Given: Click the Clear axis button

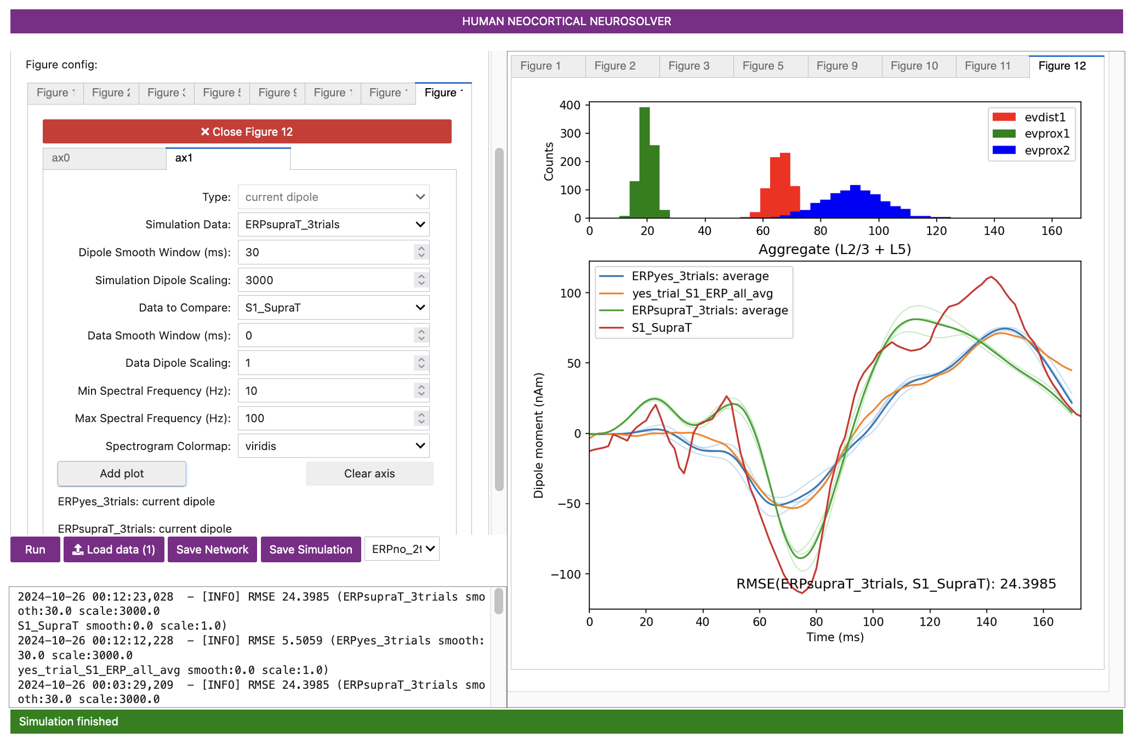Looking at the screenshot, I should [369, 474].
